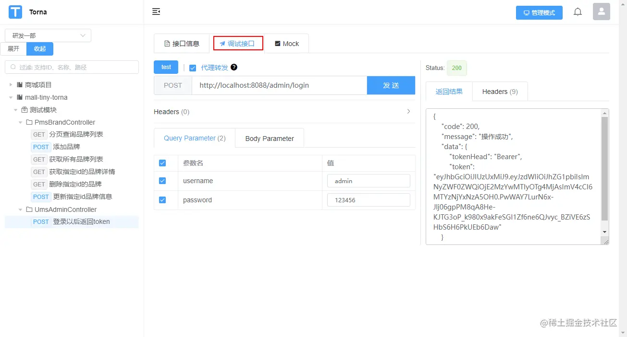Click GET badge of 分页查询品牌列表

pyautogui.click(x=39, y=135)
